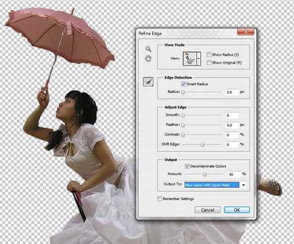Expand the View mode dropdown arrow
This screenshot has height=244, width=294.
[x=199, y=59]
